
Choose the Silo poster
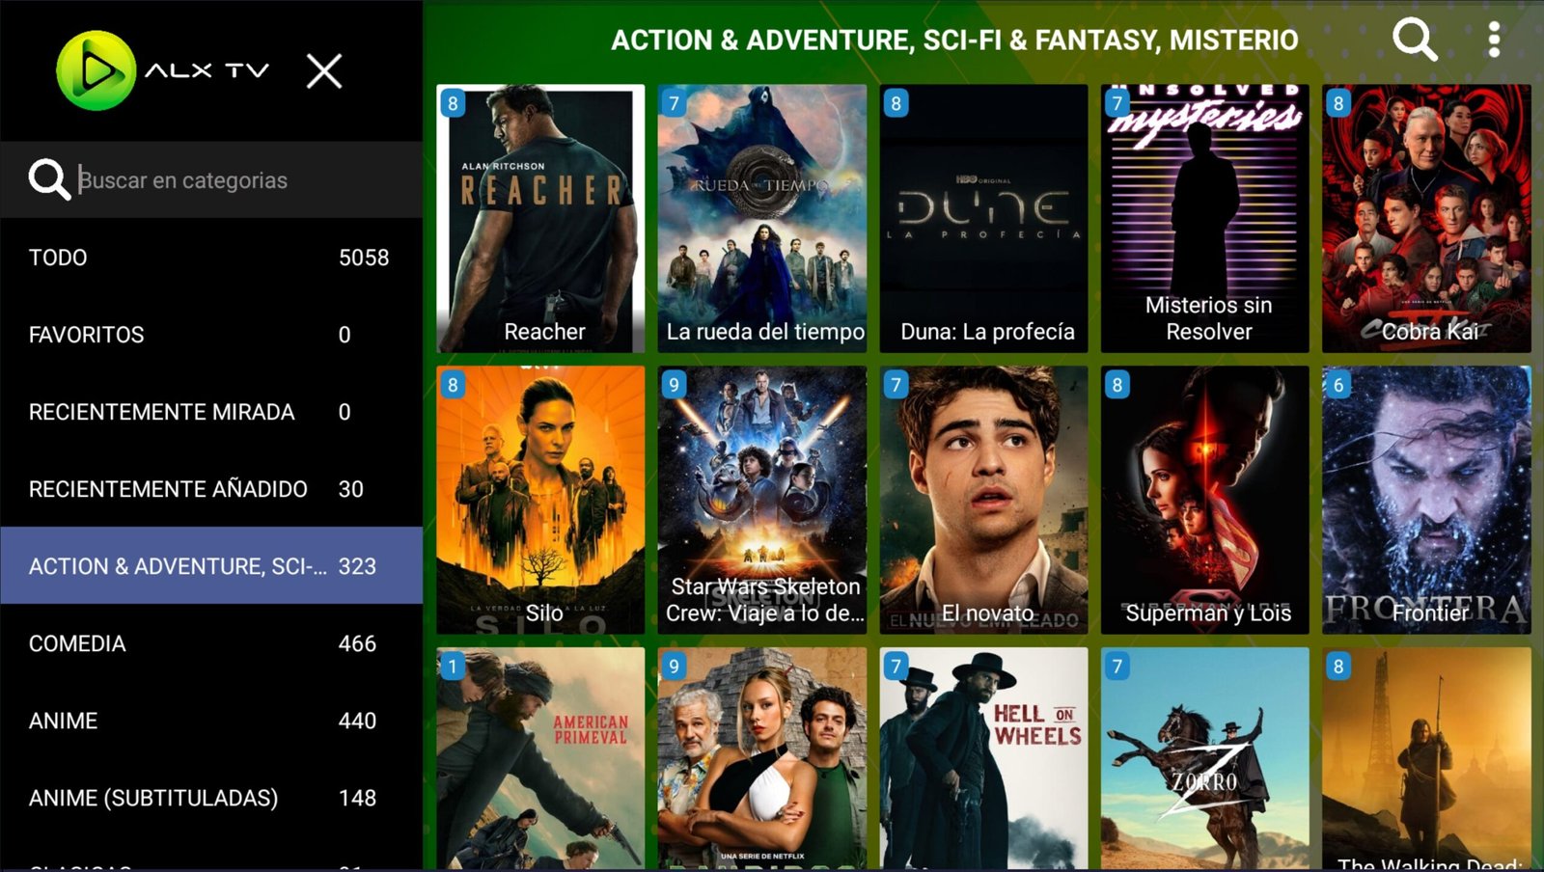coord(540,500)
